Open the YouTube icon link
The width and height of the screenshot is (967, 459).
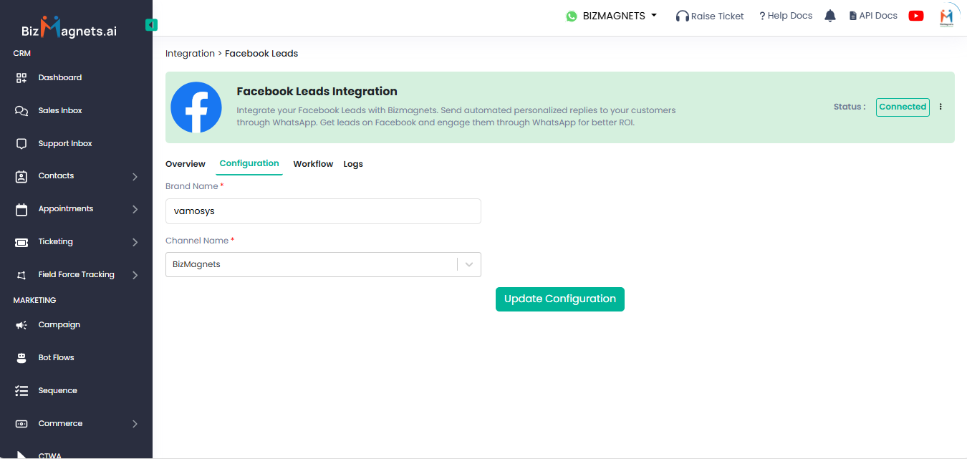tap(915, 16)
